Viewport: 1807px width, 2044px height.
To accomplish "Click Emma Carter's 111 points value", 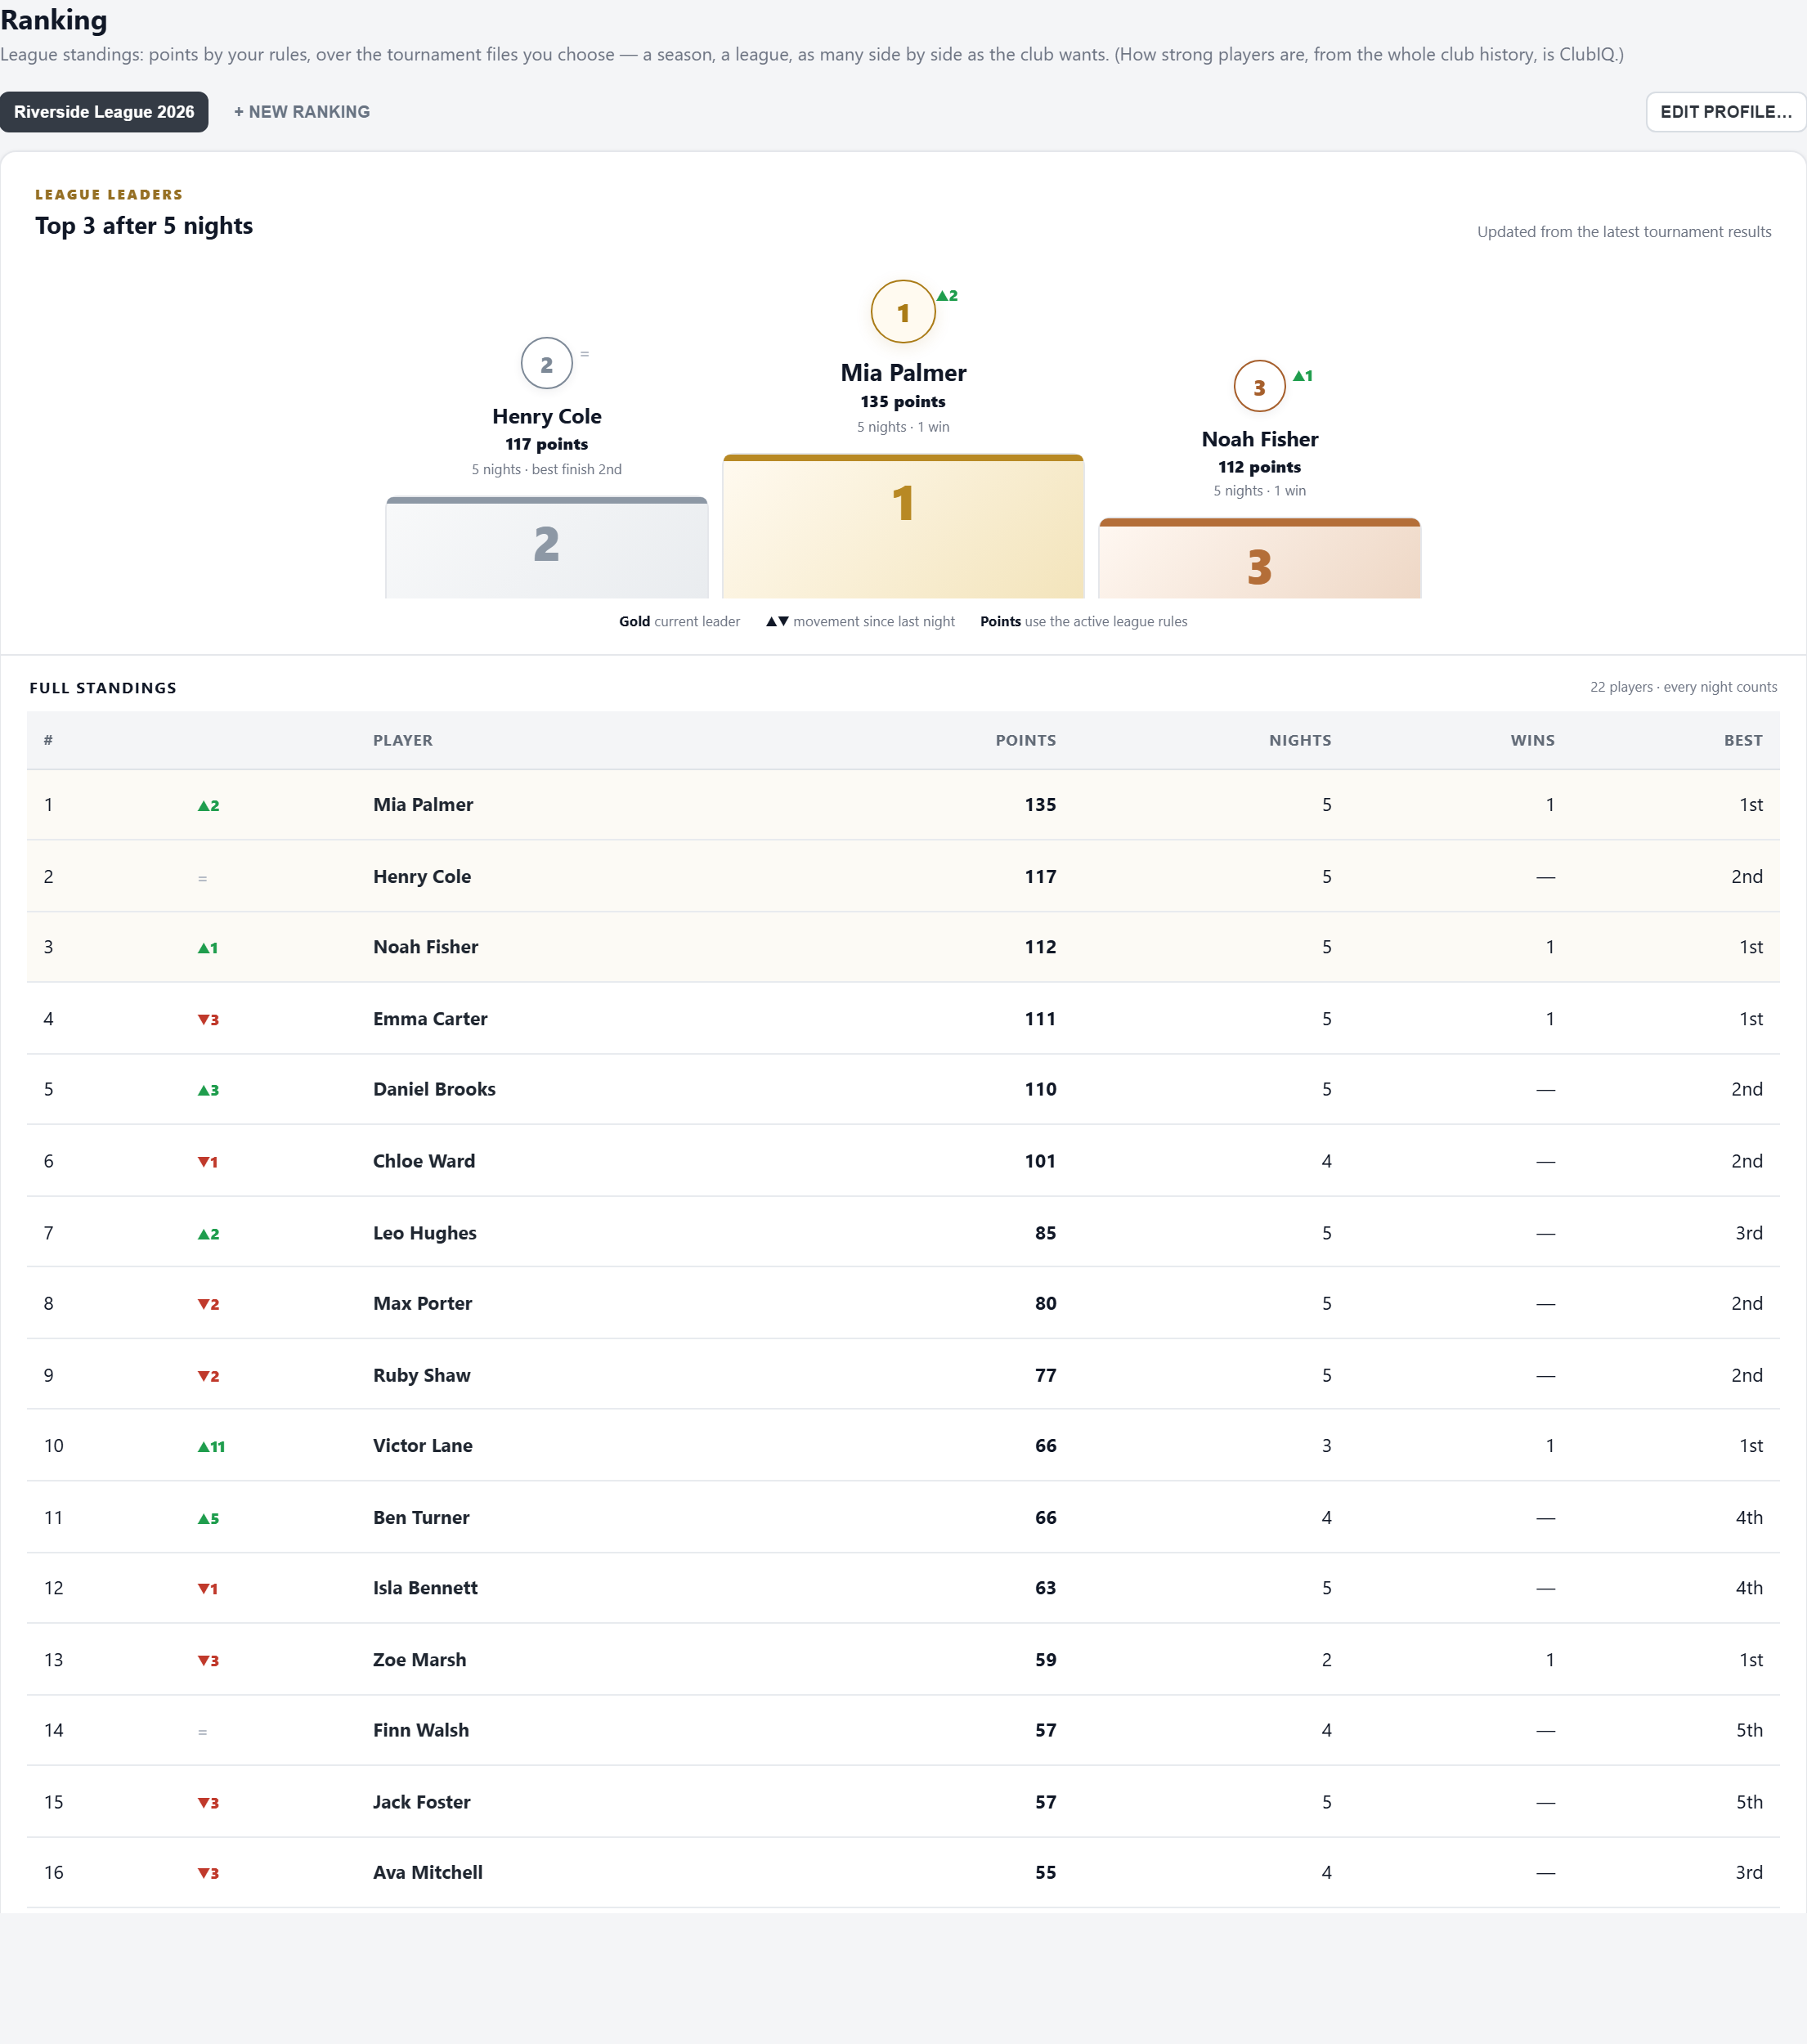I will coord(1040,1019).
